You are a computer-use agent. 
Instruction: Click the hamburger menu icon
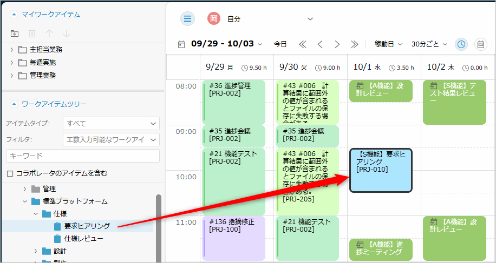tap(187, 18)
